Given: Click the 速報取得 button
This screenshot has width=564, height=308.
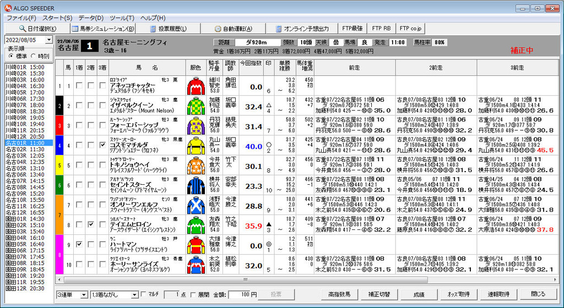Looking at the screenshot, I should click(498, 294).
